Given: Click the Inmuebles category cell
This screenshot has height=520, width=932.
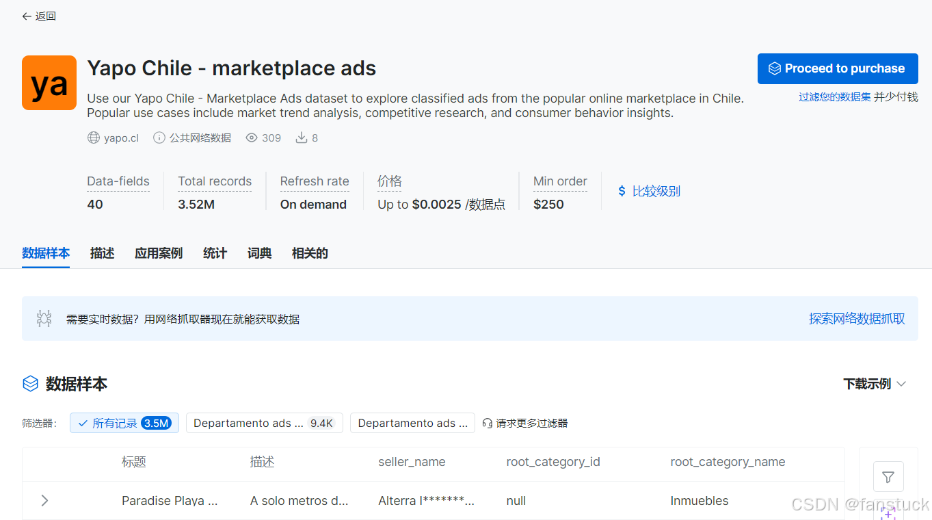Looking at the screenshot, I should pos(700,501).
